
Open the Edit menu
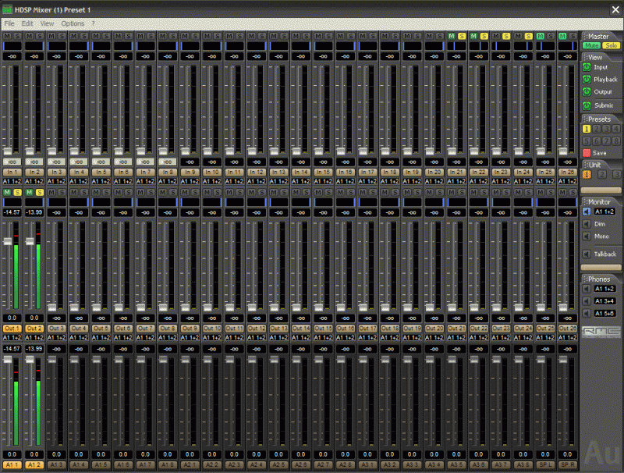(x=27, y=23)
